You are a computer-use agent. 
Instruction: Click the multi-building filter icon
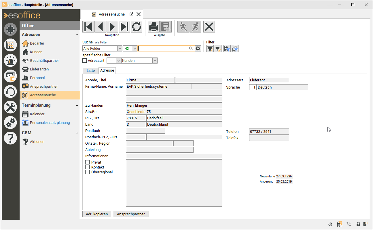pyautogui.click(x=235, y=49)
